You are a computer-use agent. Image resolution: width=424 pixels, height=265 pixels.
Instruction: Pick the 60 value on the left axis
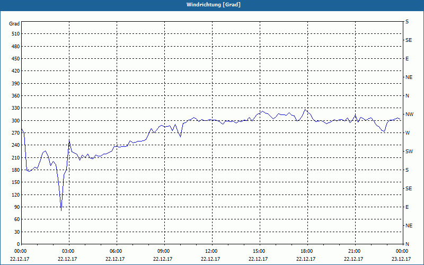click(x=17, y=219)
